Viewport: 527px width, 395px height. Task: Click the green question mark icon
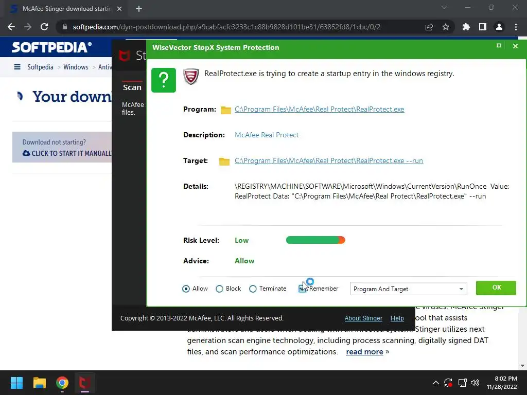point(163,80)
